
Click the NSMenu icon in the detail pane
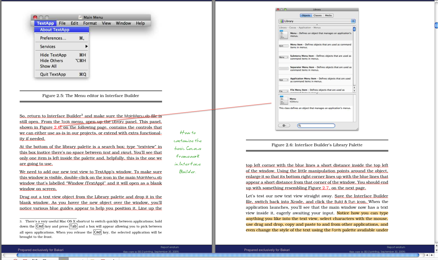click(x=283, y=100)
